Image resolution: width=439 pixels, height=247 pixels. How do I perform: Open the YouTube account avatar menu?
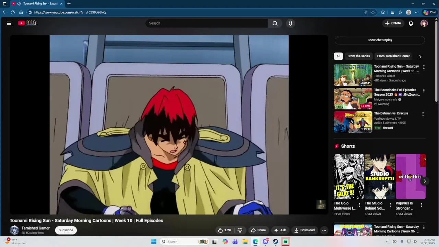pos(424,23)
